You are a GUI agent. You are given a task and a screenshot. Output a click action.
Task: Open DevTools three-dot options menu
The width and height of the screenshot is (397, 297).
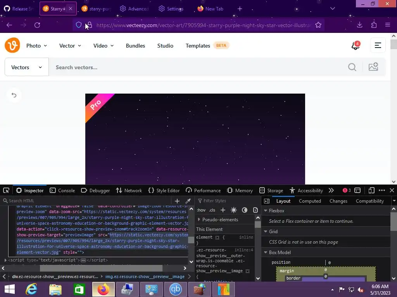click(382, 190)
